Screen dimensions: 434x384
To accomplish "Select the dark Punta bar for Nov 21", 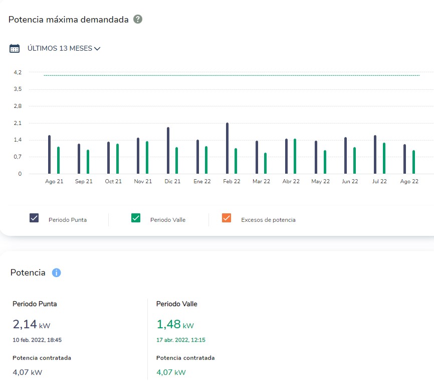I will [x=138, y=156].
